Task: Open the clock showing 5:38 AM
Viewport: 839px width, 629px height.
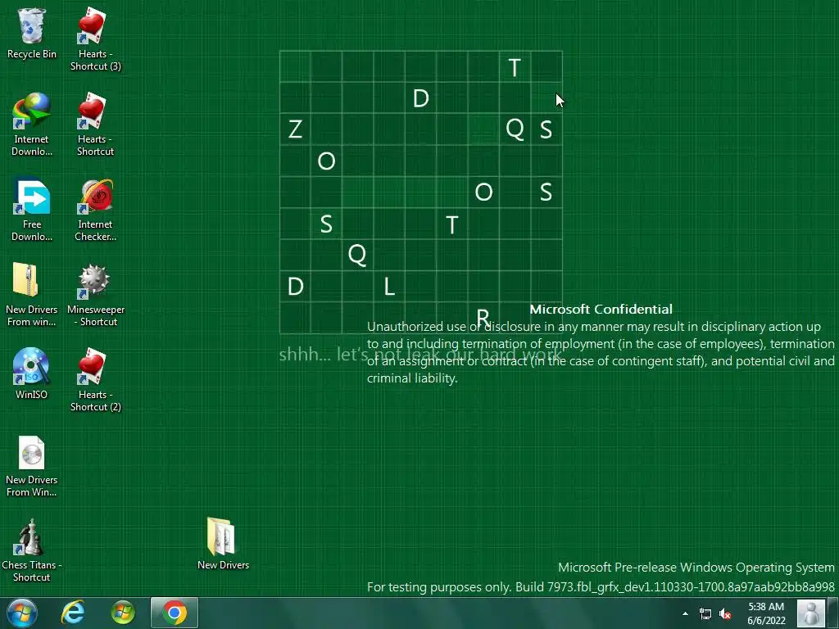Action: tap(766, 613)
